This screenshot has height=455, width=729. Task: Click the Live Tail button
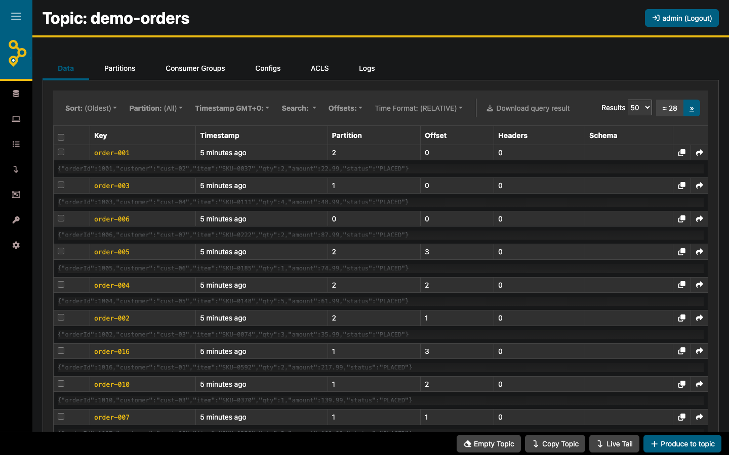pyautogui.click(x=615, y=444)
